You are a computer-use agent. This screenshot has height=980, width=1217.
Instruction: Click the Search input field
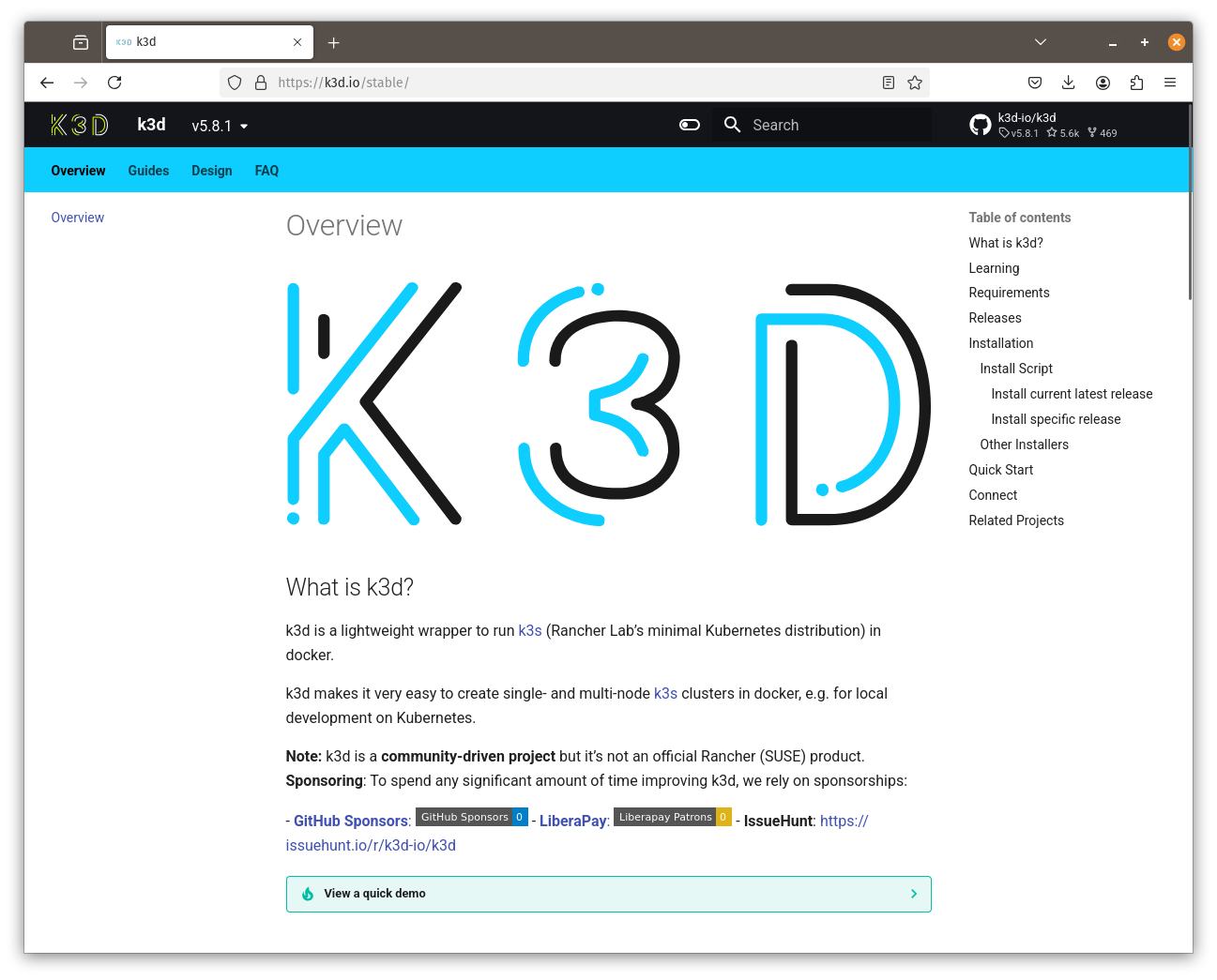point(822,125)
